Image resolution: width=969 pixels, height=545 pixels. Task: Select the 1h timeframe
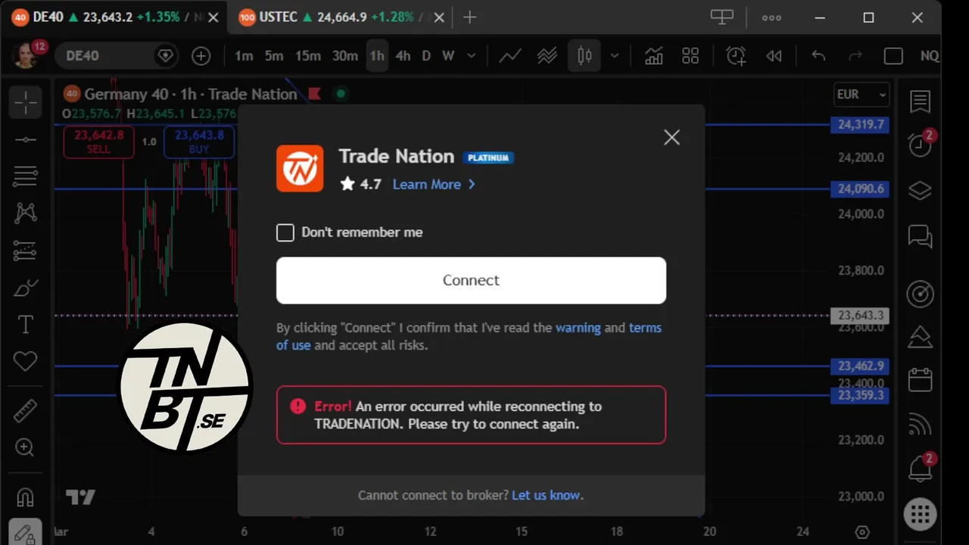pos(377,55)
